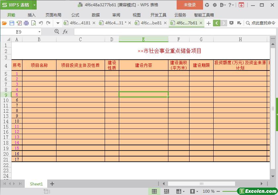Open the 插入 ribbon tab
Screen dimensions: 278x195
(31, 15)
